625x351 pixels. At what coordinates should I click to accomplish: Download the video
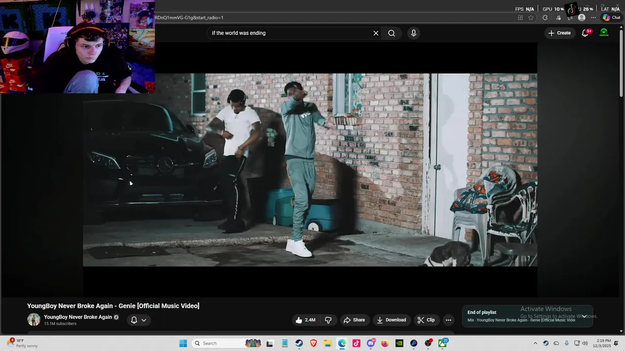tap(392, 320)
